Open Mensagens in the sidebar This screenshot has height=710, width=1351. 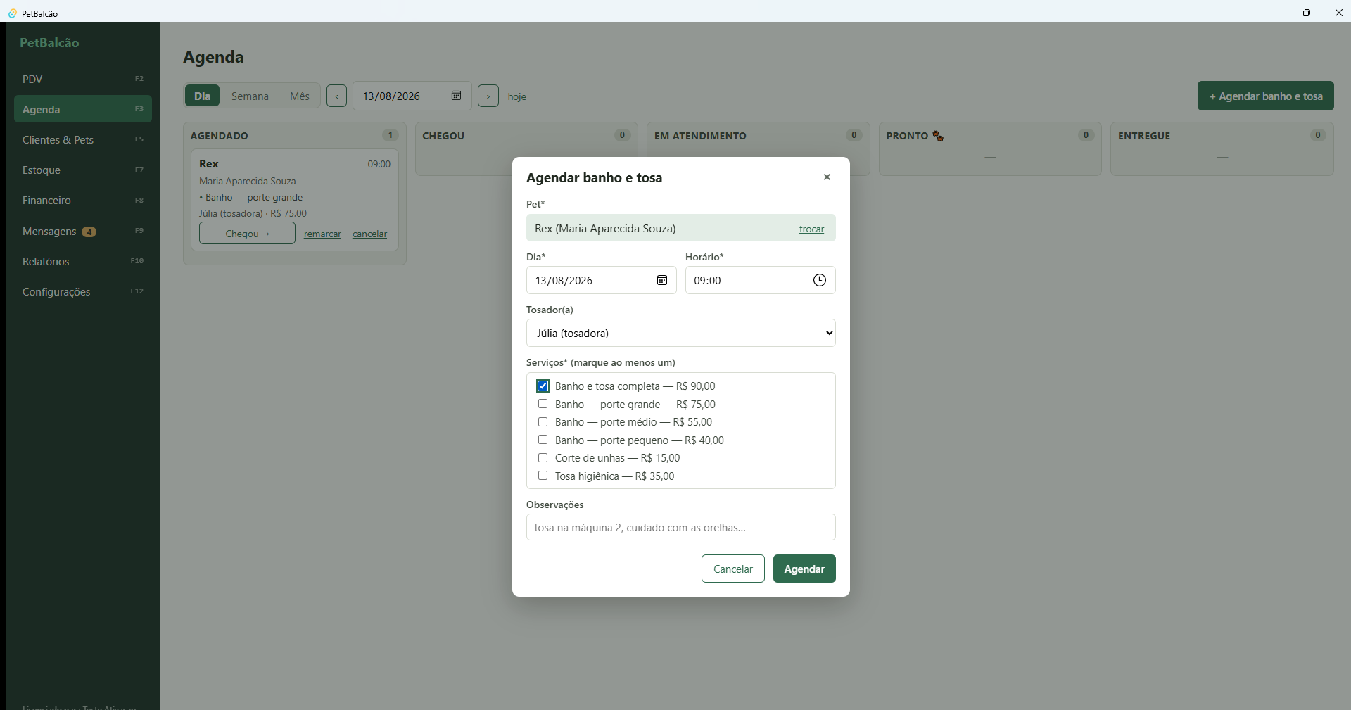tap(83, 231)
